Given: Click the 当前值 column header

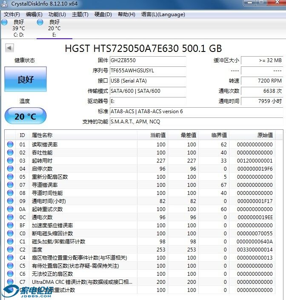Looking at the screenshot, I should coord(152,135).
